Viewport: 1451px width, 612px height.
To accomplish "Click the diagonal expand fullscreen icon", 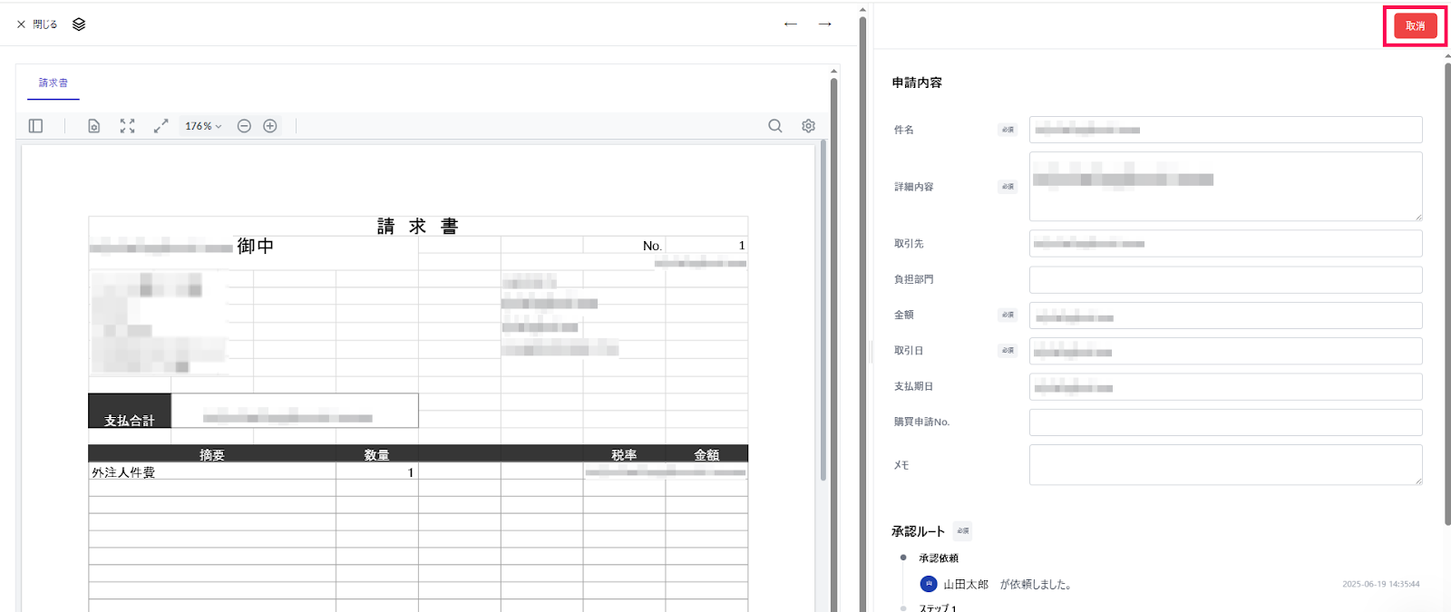I will 161,126.
